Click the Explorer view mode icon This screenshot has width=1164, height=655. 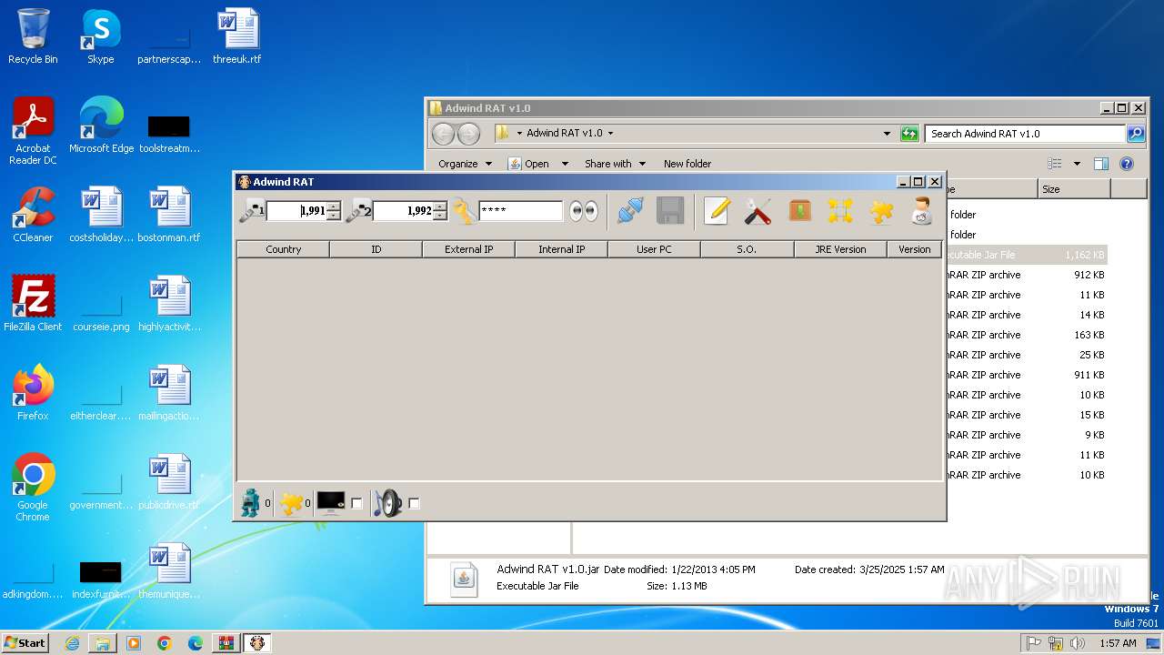1055,164
